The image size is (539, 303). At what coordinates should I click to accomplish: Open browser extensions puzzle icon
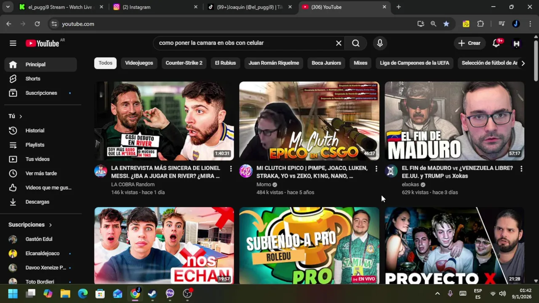[480, 24]
